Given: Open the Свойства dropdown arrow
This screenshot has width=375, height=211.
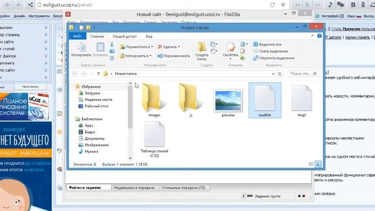Looking at the screenshot, I should tap(230, 59).
